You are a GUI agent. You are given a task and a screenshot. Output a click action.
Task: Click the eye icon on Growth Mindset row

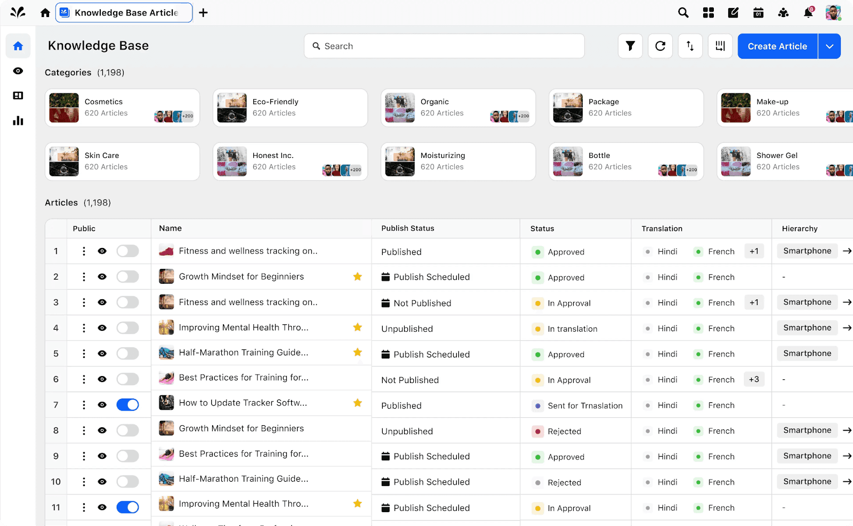coord(102,276)
